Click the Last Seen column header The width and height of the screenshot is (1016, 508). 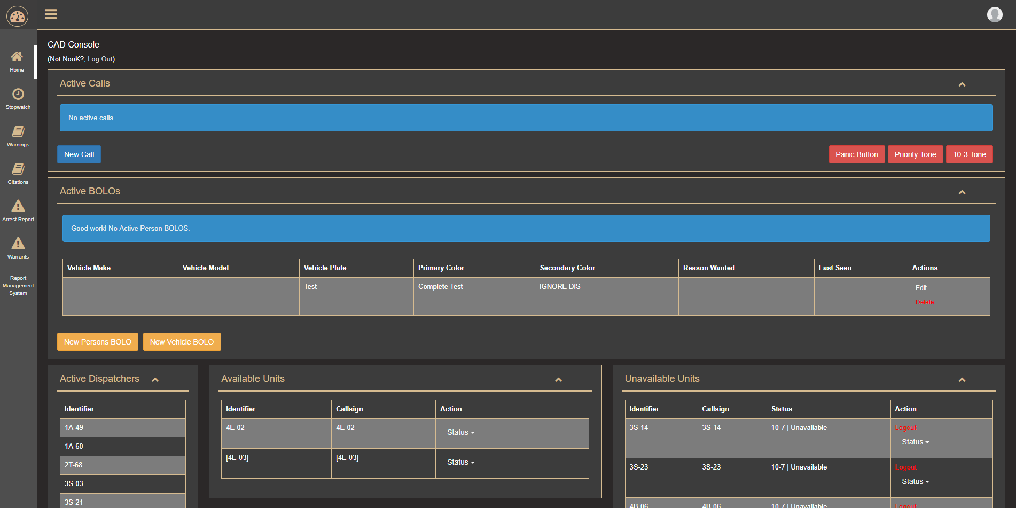(x=861, y=268)
